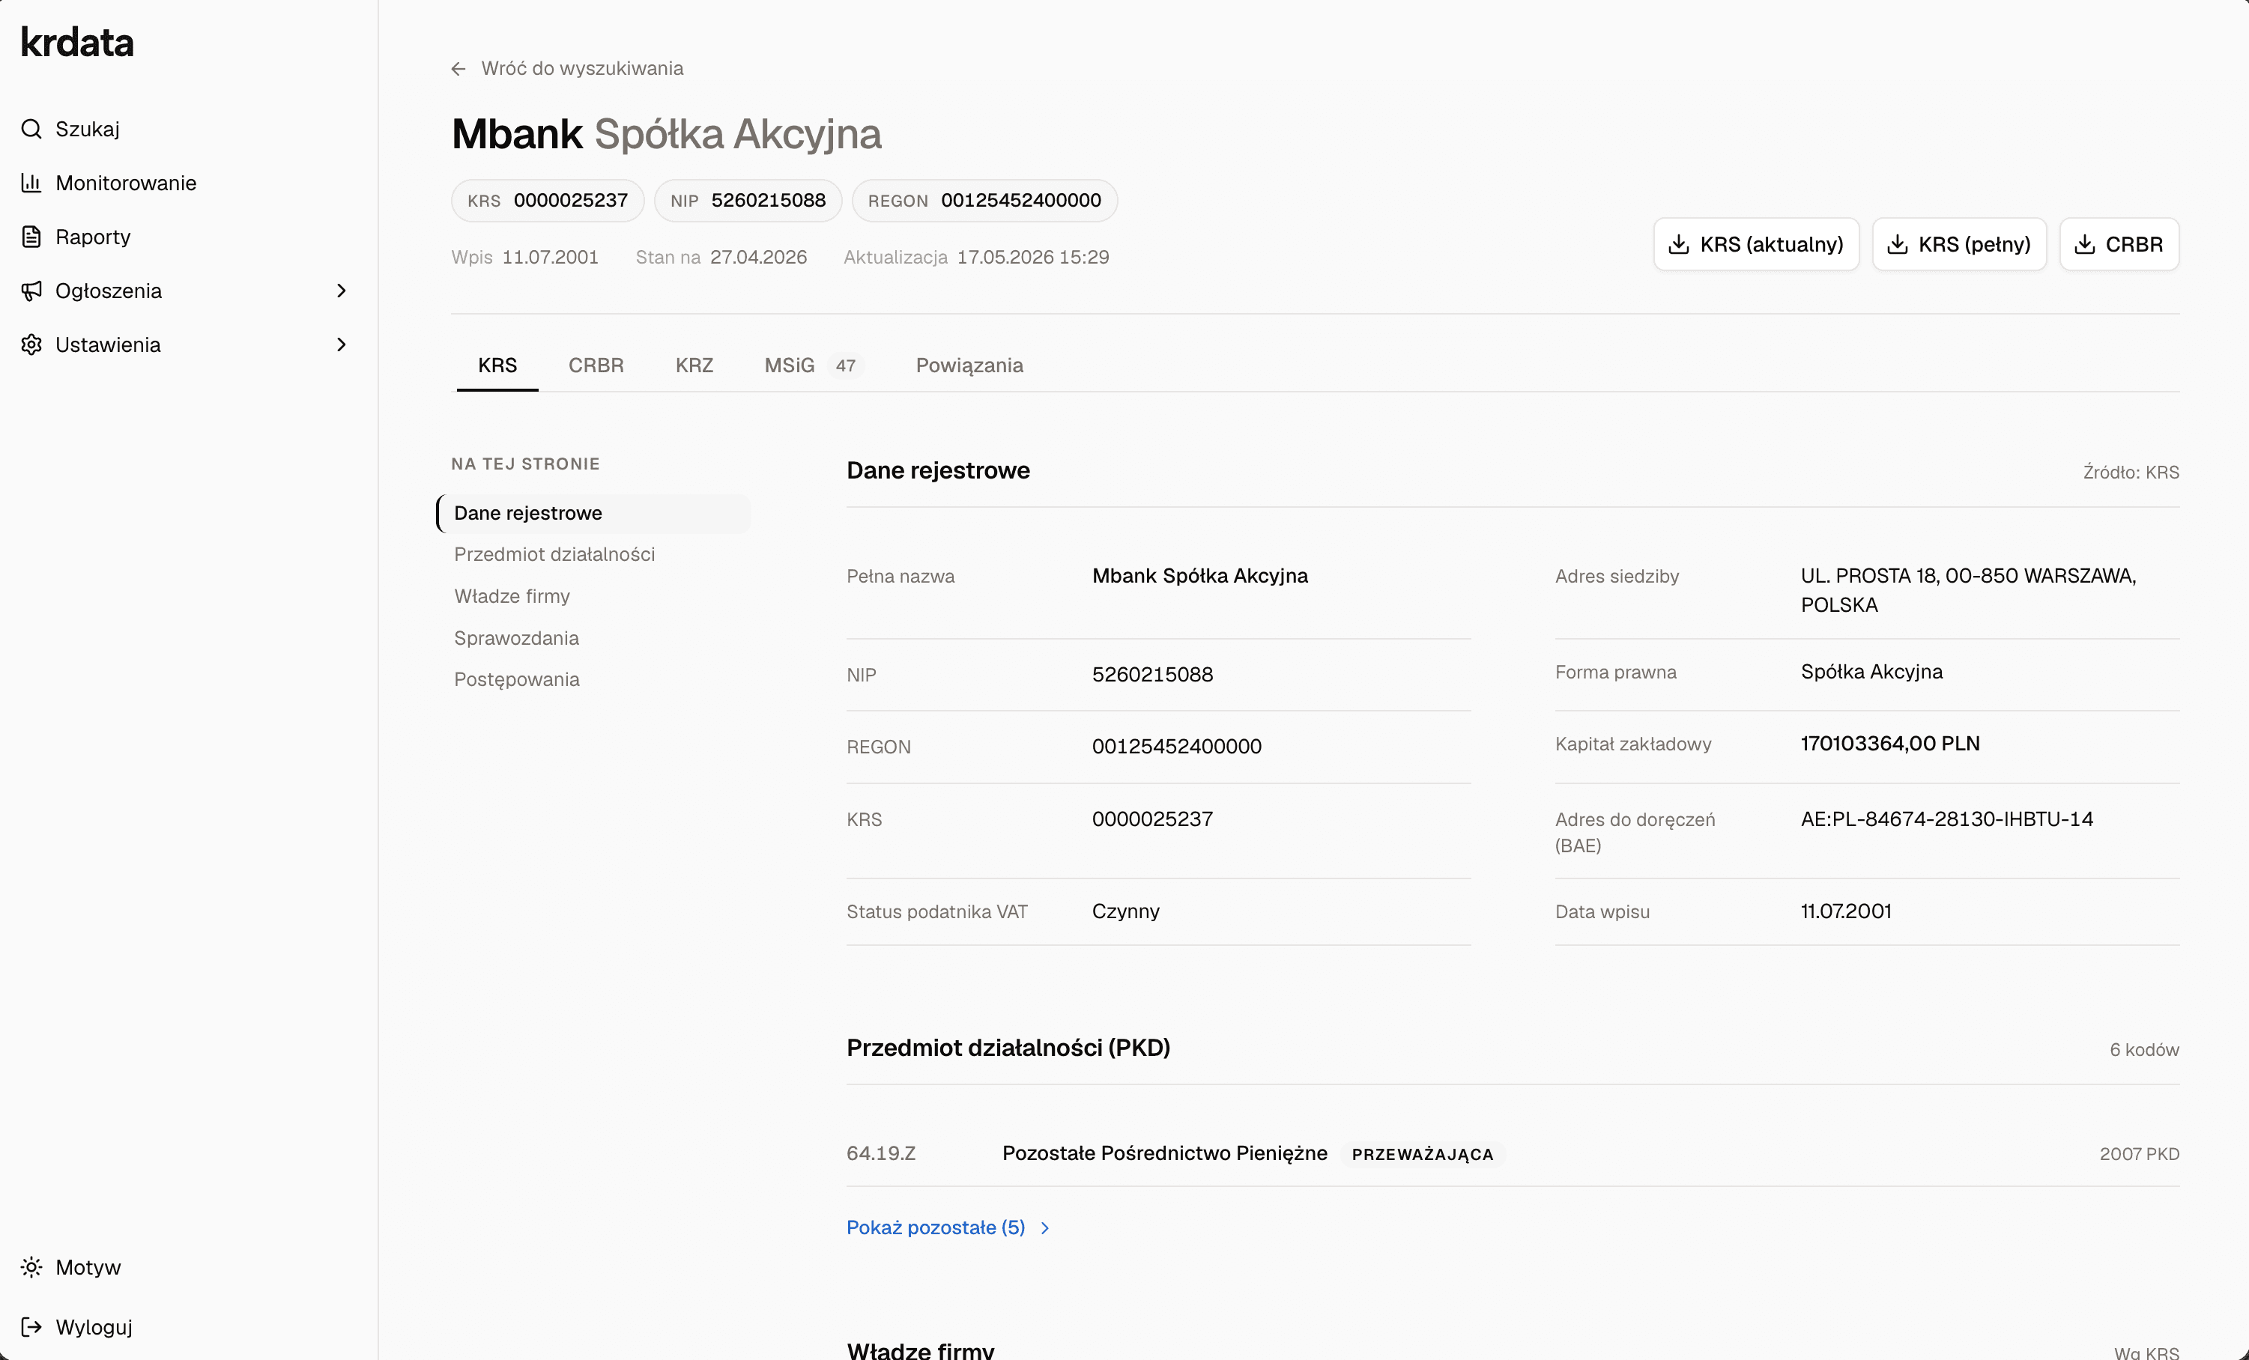Expand the Ustawienia submenu chevron
The width and height of the screenshot is (2249, 1360).
[x=342, y=344]
